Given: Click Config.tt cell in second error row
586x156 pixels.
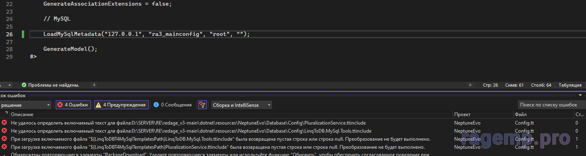Looking at the screenshot, I should tap(525, 131).
